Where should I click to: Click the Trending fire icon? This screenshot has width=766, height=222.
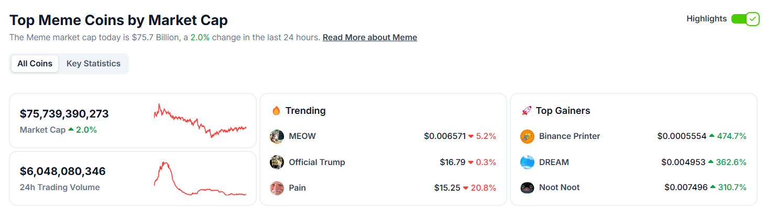tap(276, 111)
